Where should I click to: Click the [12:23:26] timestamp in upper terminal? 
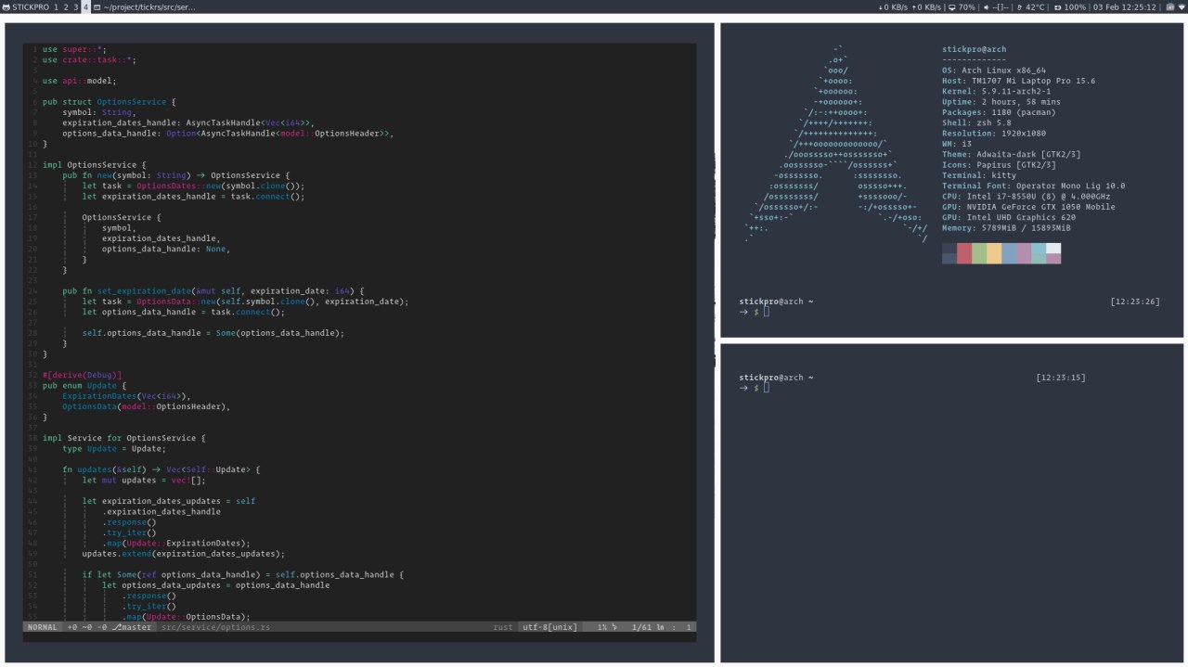coord(1135,301)
